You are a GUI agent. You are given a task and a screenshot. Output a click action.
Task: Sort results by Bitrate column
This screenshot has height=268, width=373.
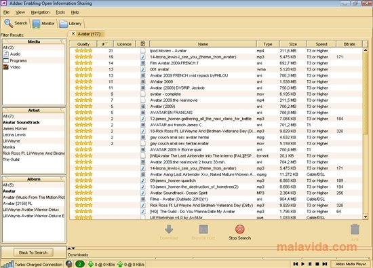click(x=349, y=44)
